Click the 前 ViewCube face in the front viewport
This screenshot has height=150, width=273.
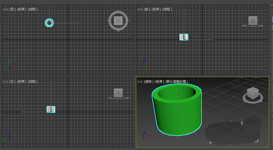pos(253,21)
